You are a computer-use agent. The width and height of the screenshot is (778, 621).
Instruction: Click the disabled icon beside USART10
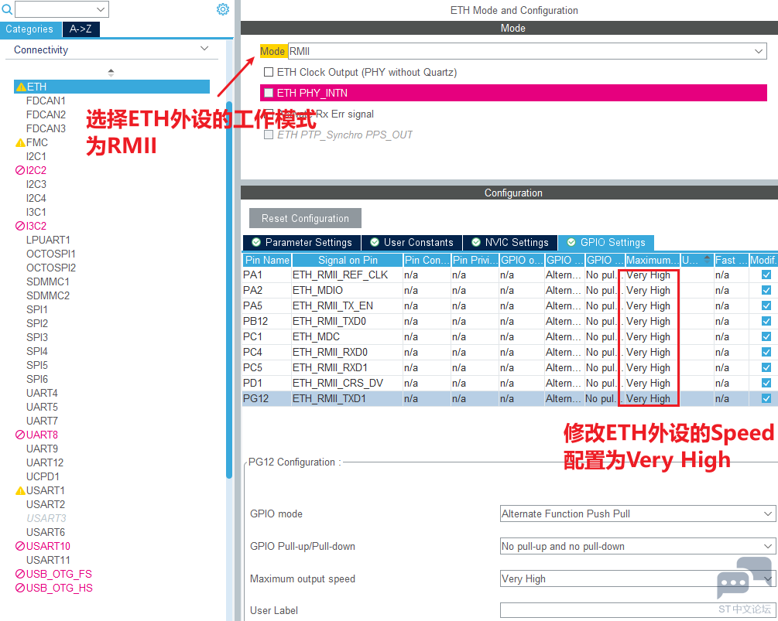(20, 546)
